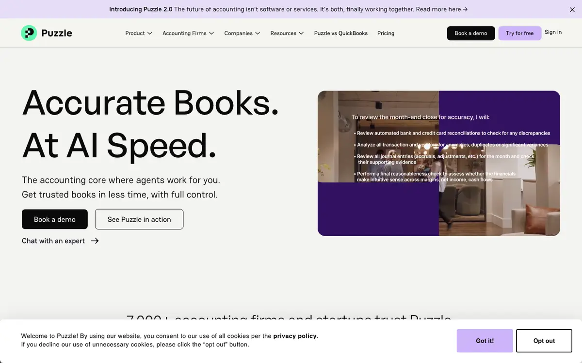Click See Puzzle in action button

pos(139,219)
